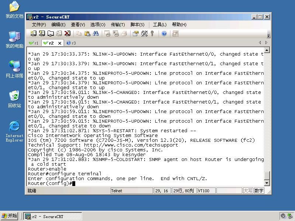Click the cisco techsupport URL text
295x221 pixels.
click(131, 145)
